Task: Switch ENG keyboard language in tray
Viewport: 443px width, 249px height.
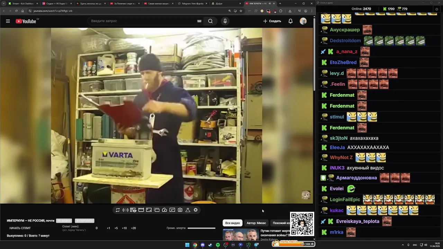Action: click(x=415, y=245)
